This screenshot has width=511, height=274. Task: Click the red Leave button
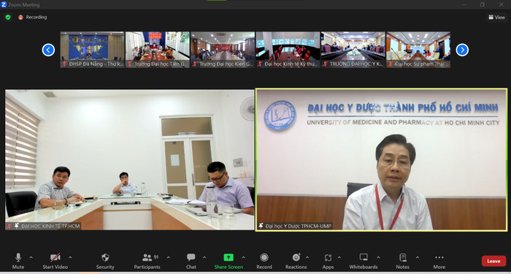493,262
